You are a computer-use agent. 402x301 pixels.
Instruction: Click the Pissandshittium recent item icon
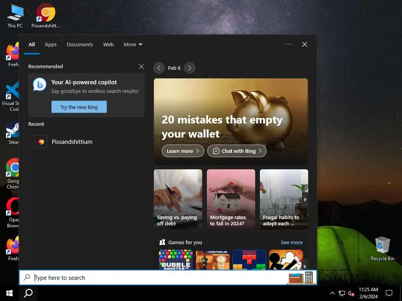pyautogui.click(x=41, y=141)
